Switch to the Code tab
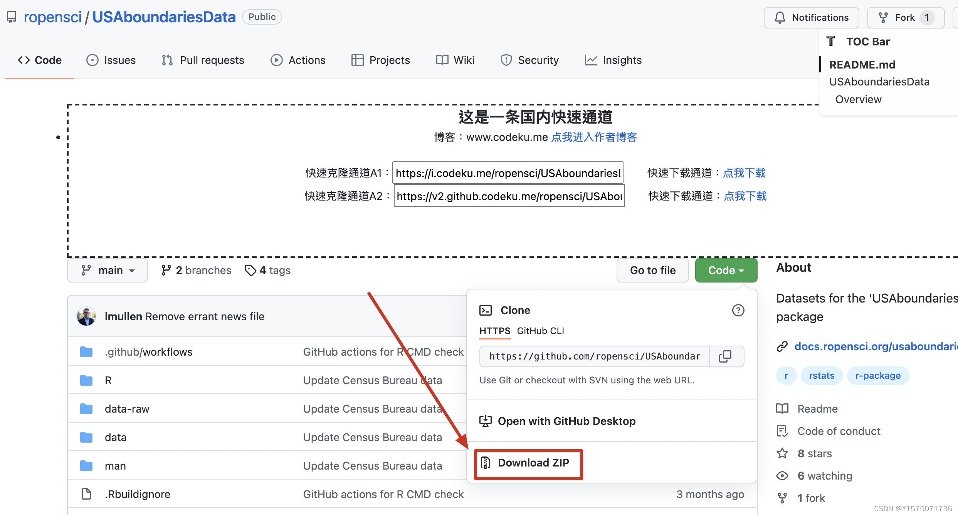The image size is (958, 515). tap(40, 60)
